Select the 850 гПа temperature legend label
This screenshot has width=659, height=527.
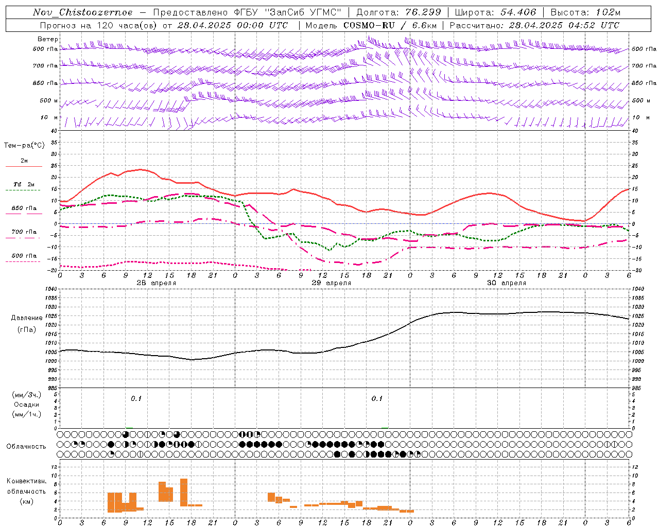tap(24, 208)
